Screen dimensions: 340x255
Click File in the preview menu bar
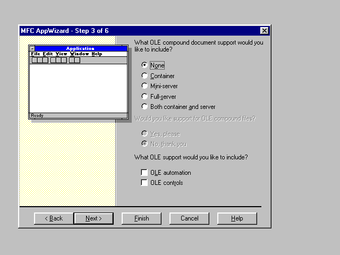coord(36,54)
